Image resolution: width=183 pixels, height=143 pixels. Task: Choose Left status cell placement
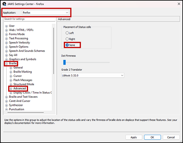click(70, 33)
